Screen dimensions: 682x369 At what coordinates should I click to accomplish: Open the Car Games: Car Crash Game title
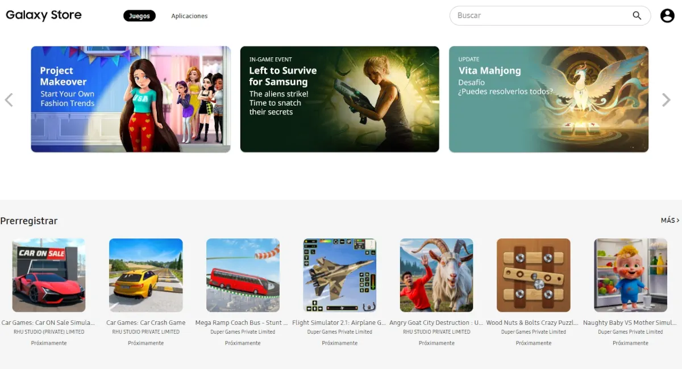[x=146, y=322]
